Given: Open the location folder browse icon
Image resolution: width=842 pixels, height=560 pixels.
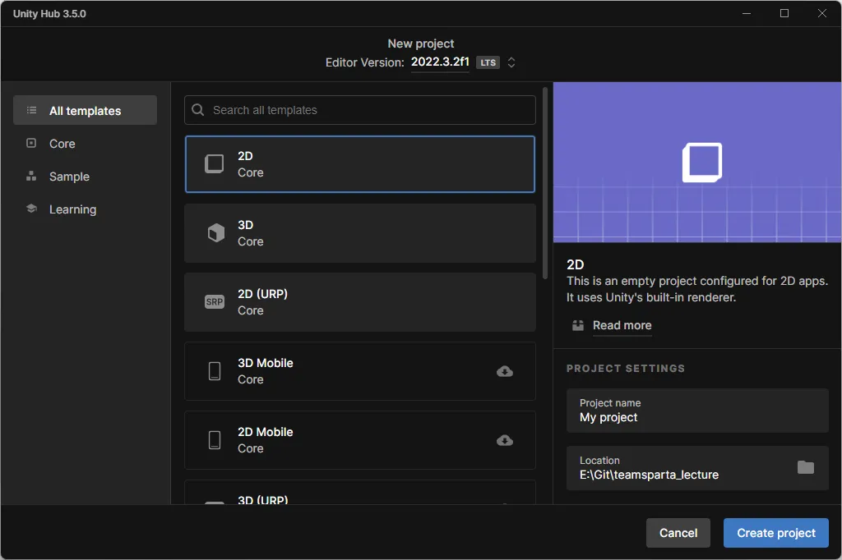Looking at the screenshot, I should [806, 467].
